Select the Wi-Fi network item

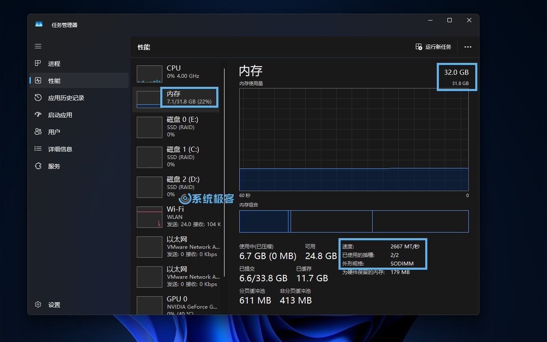coord(176,217)
